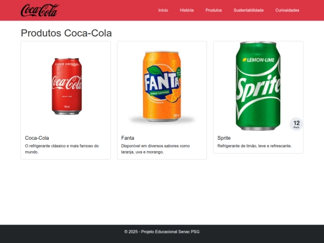Open the Início nav link
Screen dimensions: 324x243
[163, 10]
